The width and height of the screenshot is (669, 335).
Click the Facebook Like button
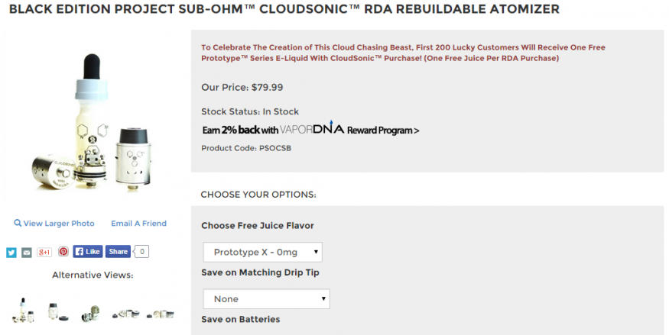87,251
